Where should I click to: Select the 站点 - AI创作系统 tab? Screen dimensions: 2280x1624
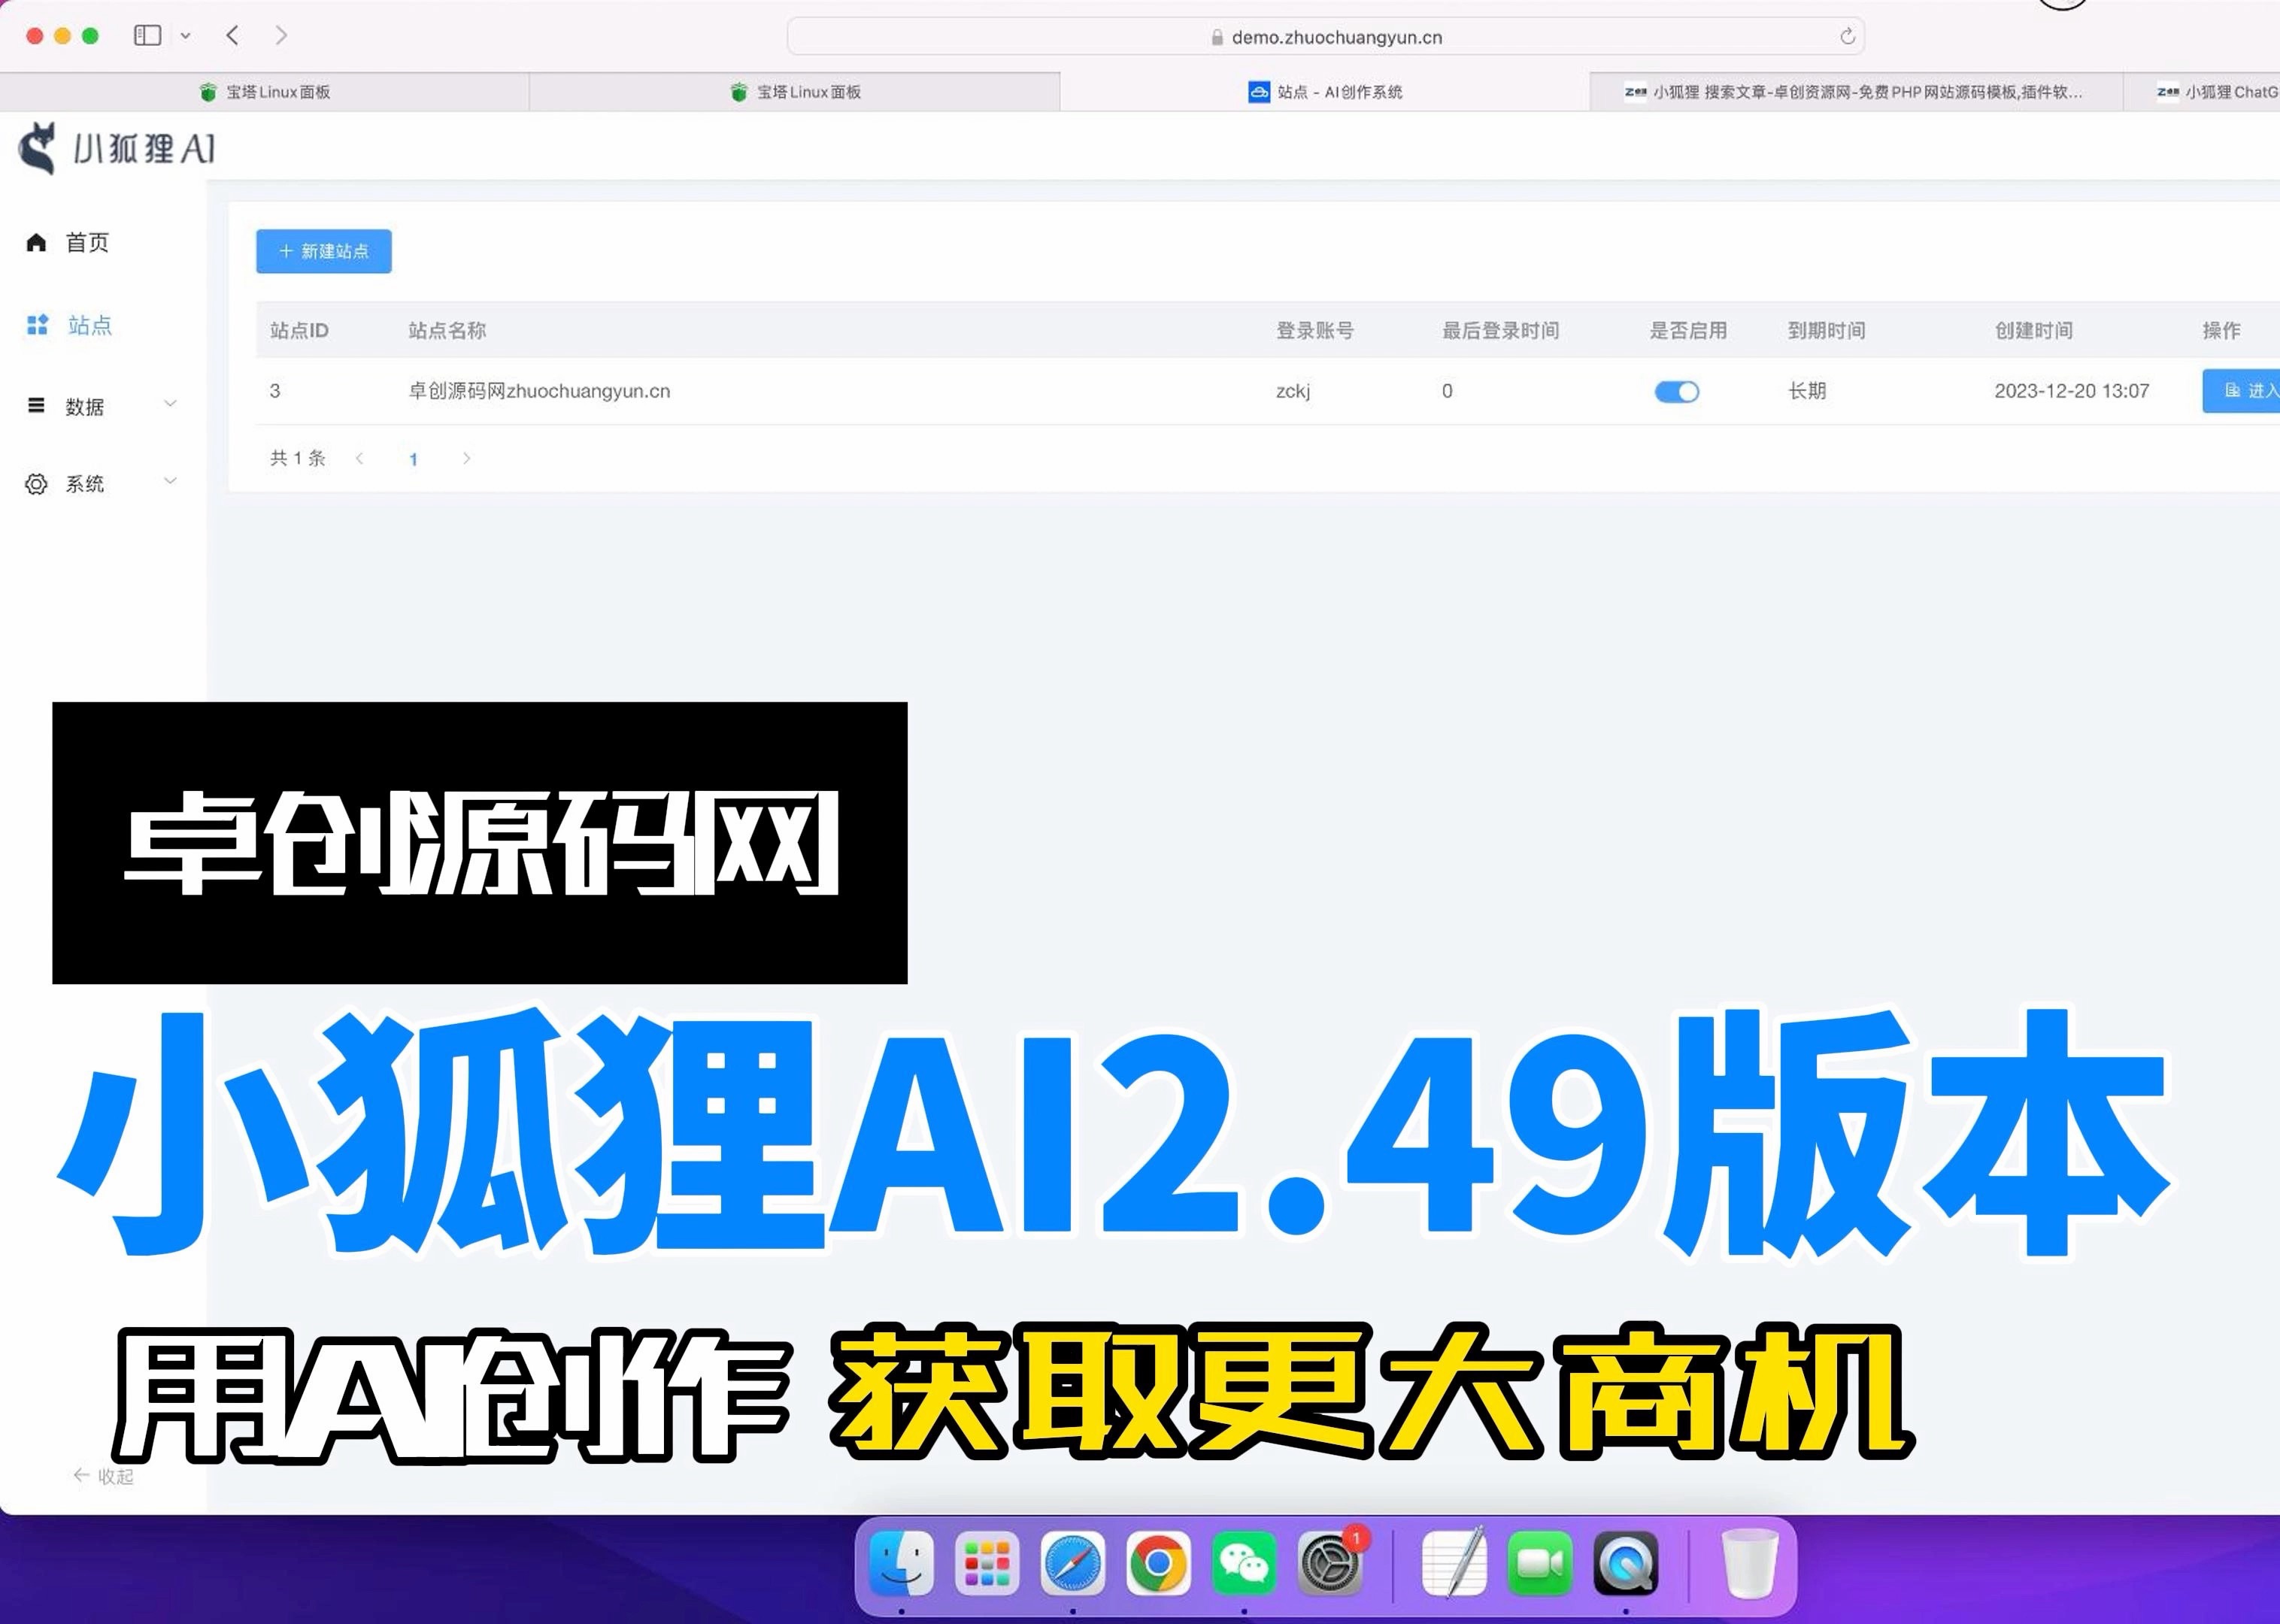coord(1325,92)
